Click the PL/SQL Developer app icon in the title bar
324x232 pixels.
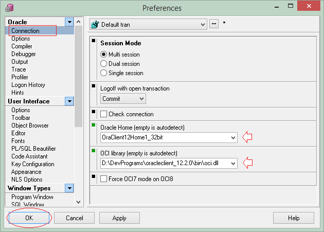[9, 8]
